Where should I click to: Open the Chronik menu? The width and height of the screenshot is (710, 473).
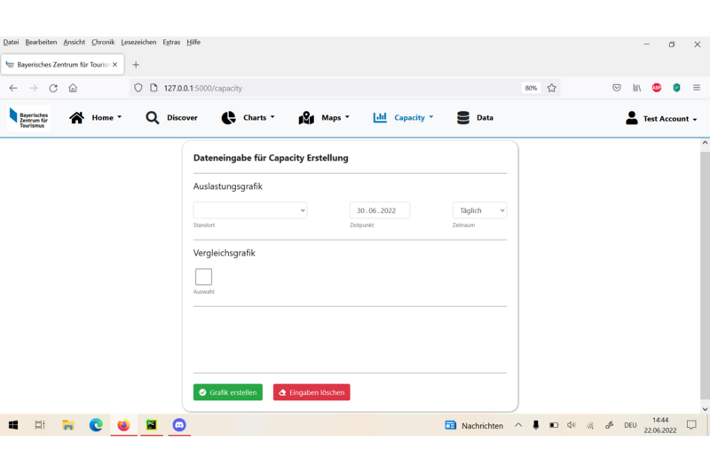(103, 42)
